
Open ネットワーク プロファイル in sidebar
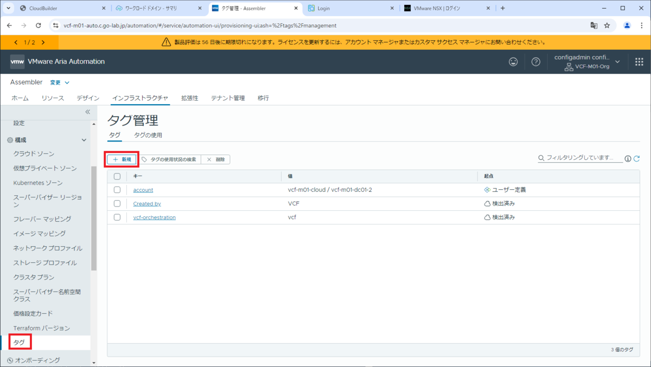click(48, 248)
